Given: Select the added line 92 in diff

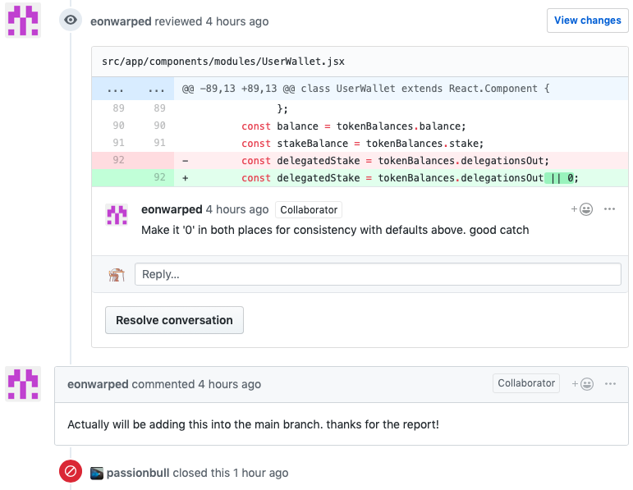Looking at the screenshot, I should (159, 177).
